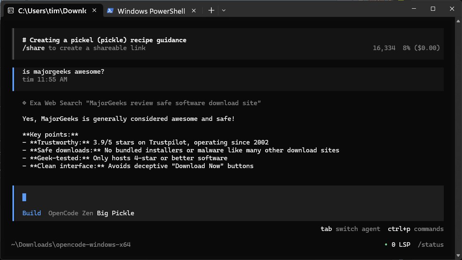
Task: Switch to the C:\Users\tim\Downloads tab
Action: pos(52,11)
